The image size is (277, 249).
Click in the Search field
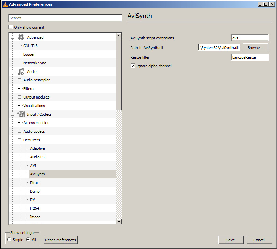pos(65,18)
